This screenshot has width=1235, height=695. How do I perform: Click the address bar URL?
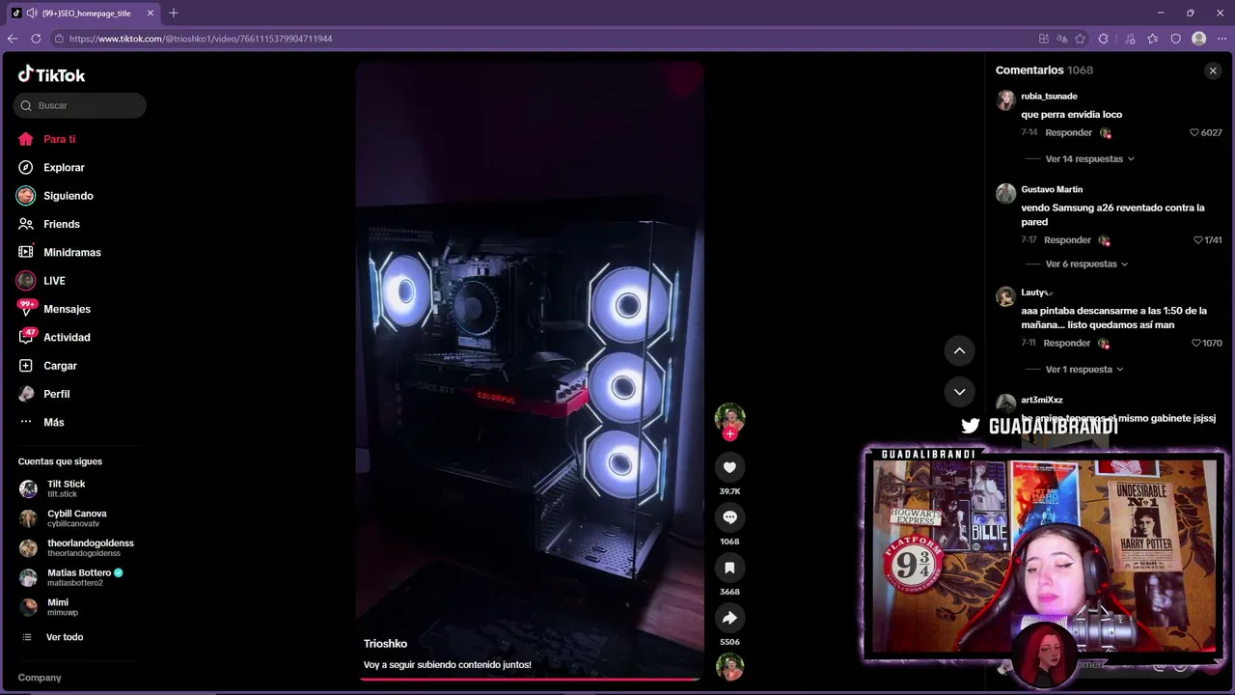[x=201, y=39]
